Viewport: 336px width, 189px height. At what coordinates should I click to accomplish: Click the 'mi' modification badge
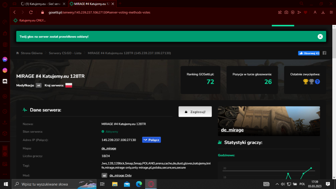pos(39,85)
